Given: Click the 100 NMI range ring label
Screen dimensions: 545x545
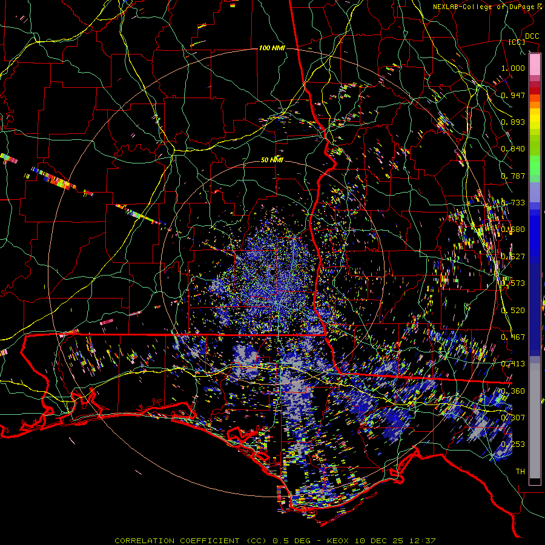Looking at the screenshot, I should click(x=272, y=48).
